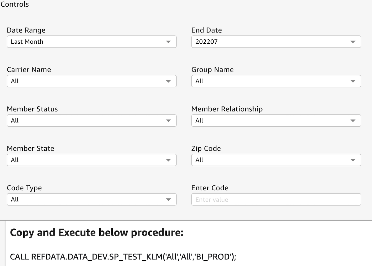
Task: Open the Date Range dropdown
Action: pos(91,42)
